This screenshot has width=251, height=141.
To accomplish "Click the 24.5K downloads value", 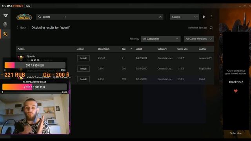I will click(101, 79).
